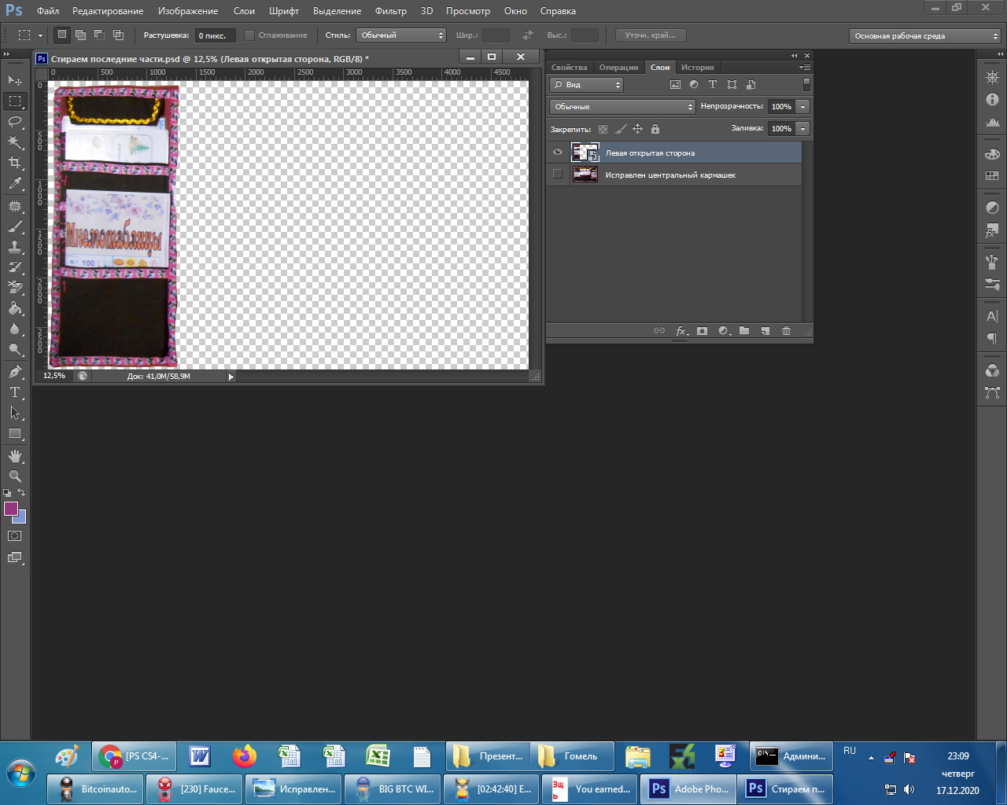Create a new layer via Layers panel icon
Image resolution: width=1007 pixels, height=805 pixels.
coord(765,331)
